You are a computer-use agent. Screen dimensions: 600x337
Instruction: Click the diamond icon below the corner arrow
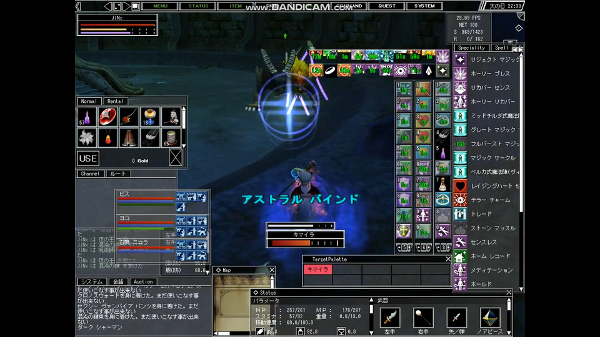(519, 28)
